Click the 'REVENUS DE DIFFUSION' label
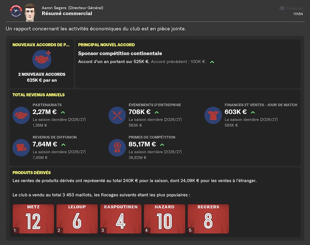 [55, 137]
